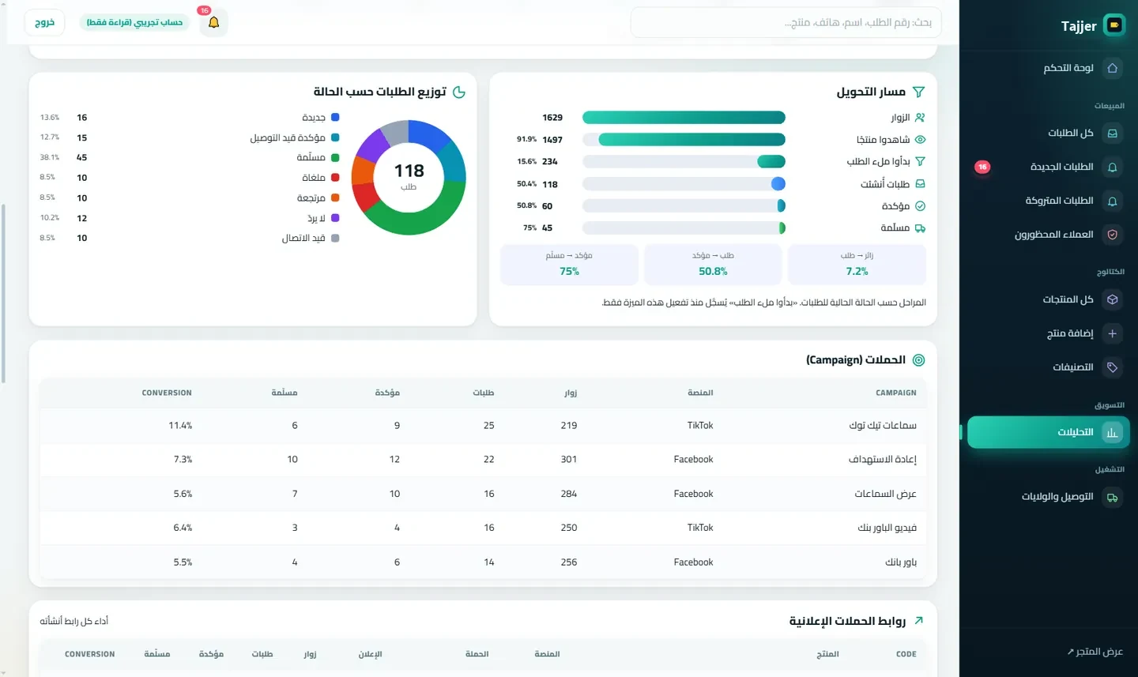
Task: Click the funnel icon beside the مسار التحويل title
Action: [x=918, y=92]
